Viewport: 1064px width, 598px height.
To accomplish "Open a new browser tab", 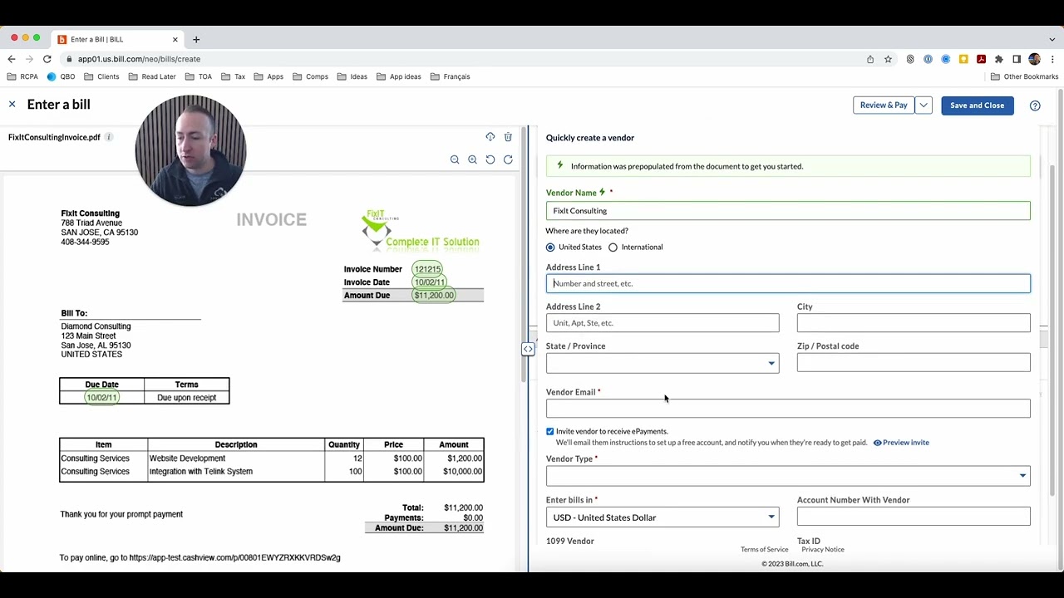I will coord(196,39).
